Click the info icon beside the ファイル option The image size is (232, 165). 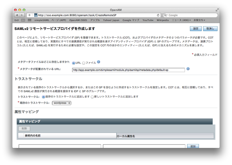(99, 62)
